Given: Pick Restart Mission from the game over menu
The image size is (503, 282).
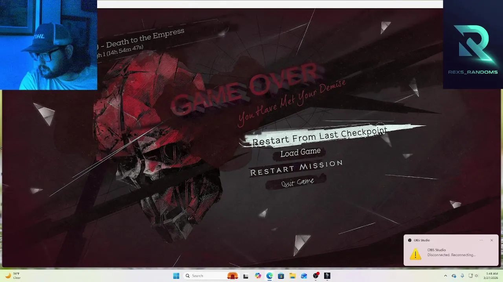Looking at the screenshot, I should tap(296, 168).
